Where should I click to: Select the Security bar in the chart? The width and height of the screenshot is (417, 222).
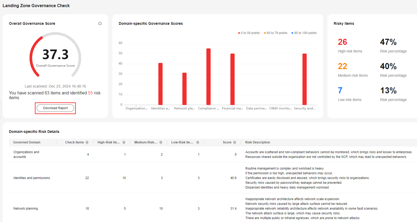point(304,79)
